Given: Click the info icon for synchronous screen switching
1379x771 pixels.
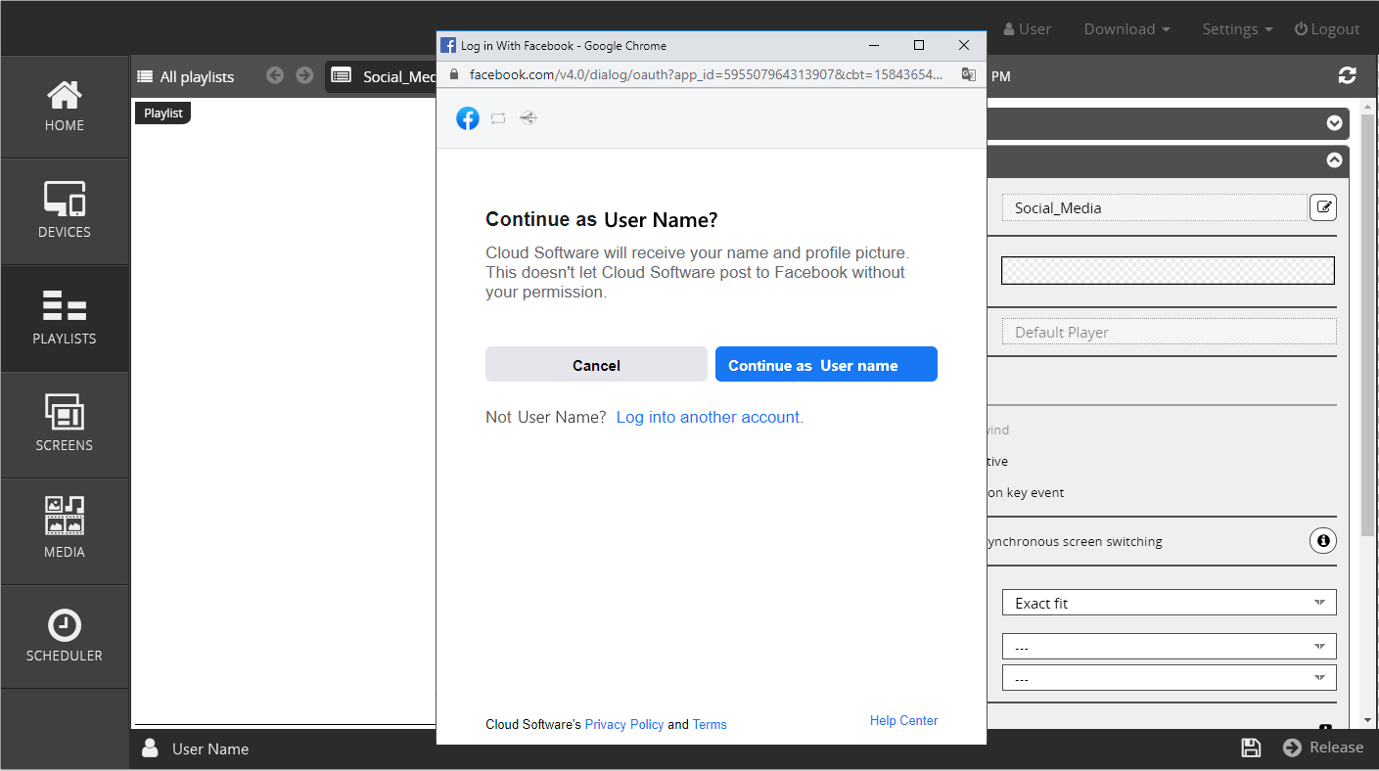Looking at the screenshot, I should click(1323, 540).
